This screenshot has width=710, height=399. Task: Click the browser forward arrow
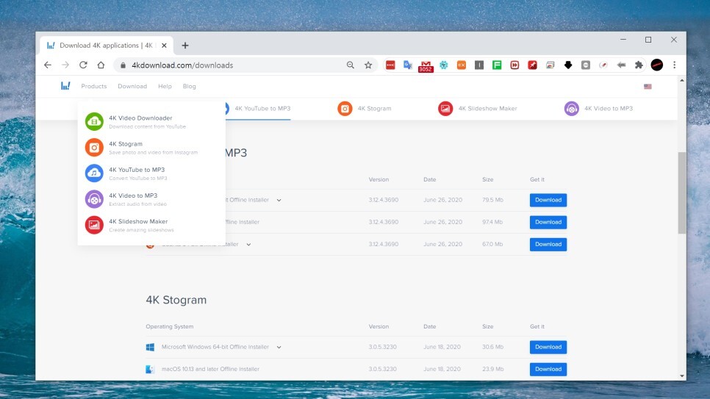click(65, 65)
